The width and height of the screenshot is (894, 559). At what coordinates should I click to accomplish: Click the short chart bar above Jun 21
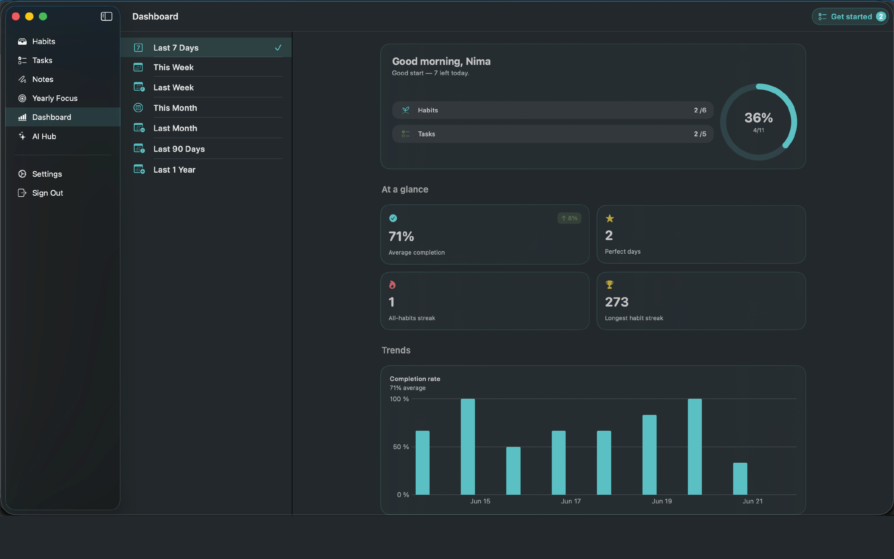740,478
